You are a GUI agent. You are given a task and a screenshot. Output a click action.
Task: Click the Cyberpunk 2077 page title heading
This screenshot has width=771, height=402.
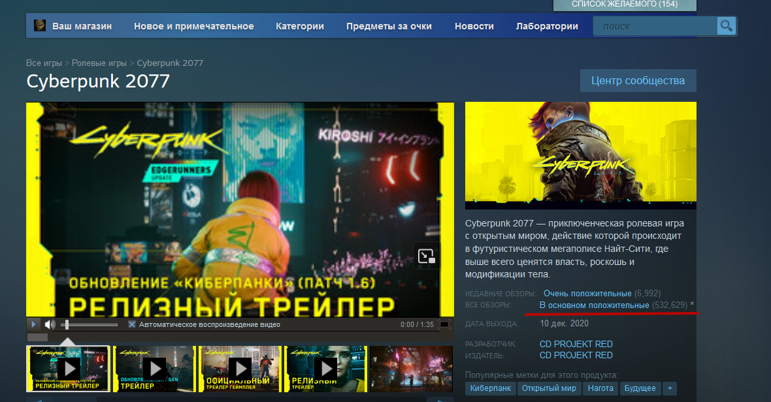98,81
